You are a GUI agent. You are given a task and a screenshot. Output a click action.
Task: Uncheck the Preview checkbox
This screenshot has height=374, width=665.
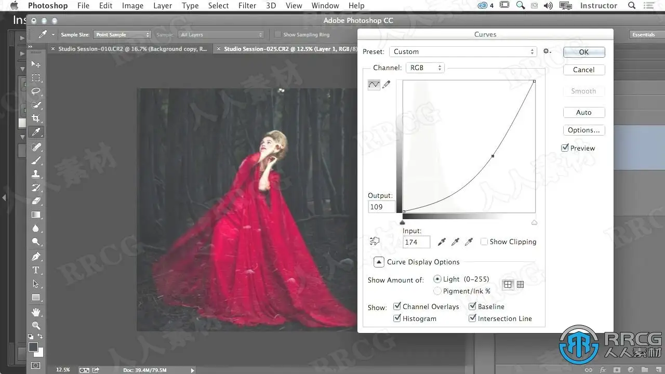point(565,148)
